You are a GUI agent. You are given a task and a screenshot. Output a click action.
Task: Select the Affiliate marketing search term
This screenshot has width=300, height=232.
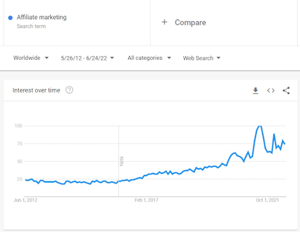point(41,17)
